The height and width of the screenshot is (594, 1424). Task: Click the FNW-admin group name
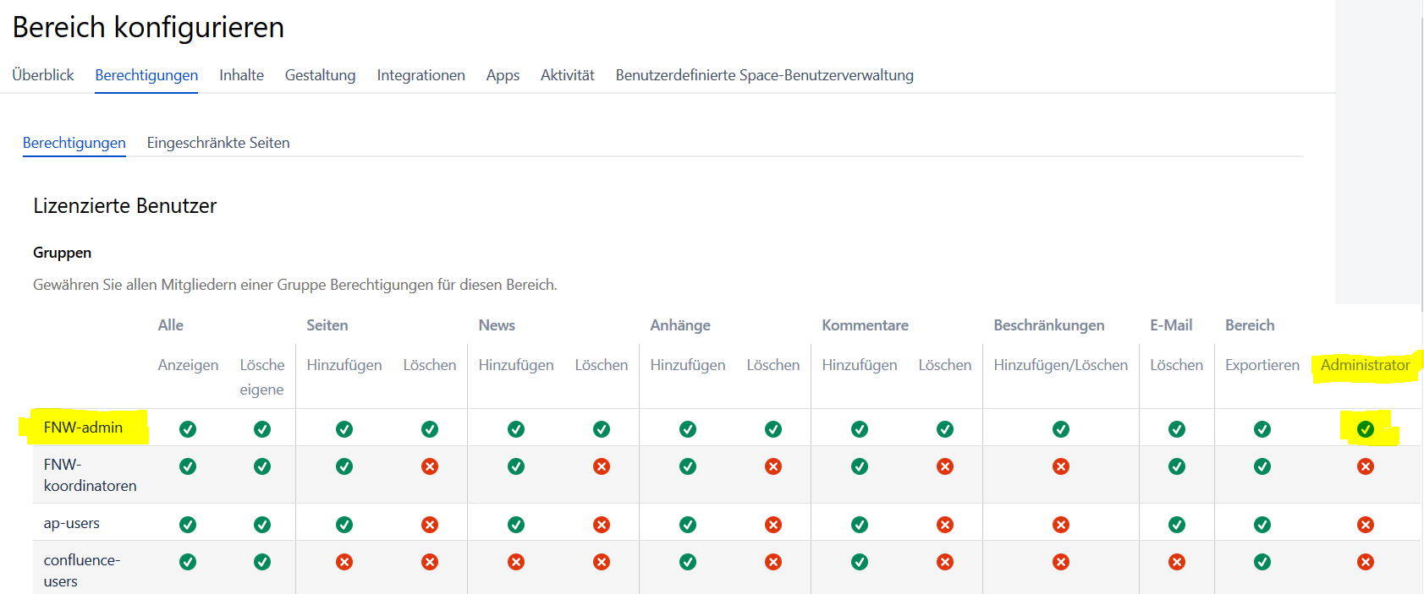(83, 428)
